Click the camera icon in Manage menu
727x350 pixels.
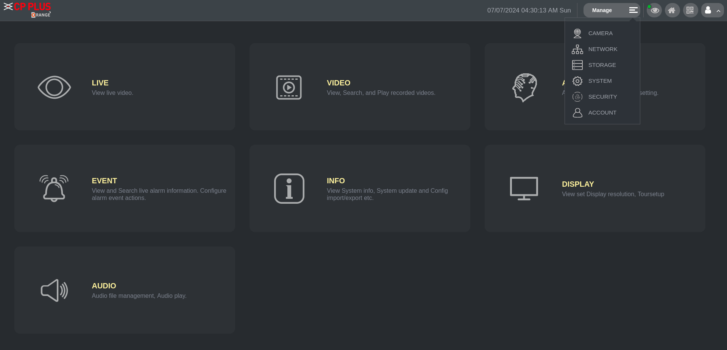577,33
